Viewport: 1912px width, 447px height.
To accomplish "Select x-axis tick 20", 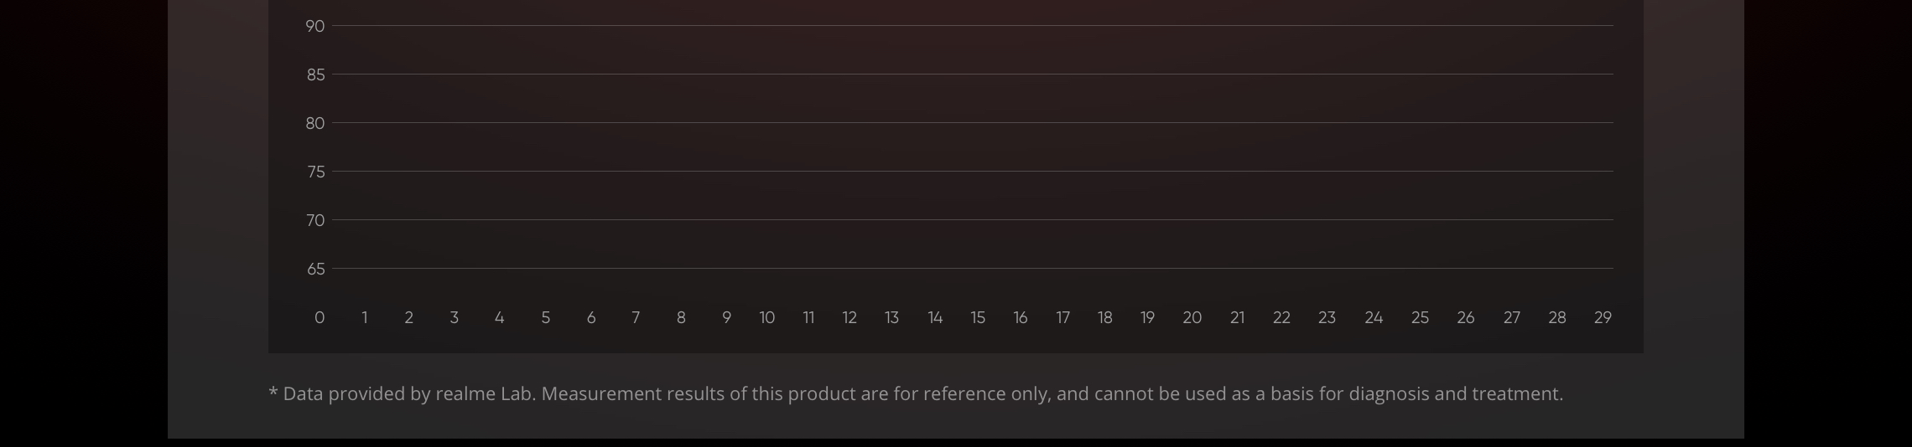I will pos(1192,318).
